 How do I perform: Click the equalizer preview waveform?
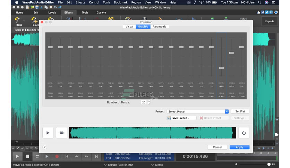click(x=153, y=133)
